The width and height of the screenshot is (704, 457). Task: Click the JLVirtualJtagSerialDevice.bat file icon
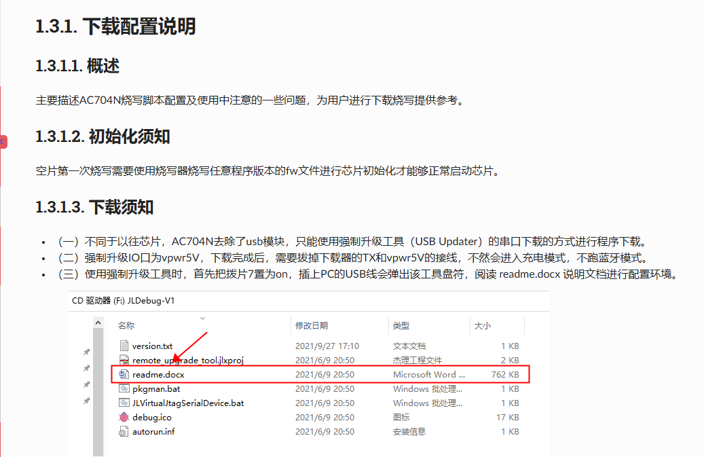[x=124, y=403]
